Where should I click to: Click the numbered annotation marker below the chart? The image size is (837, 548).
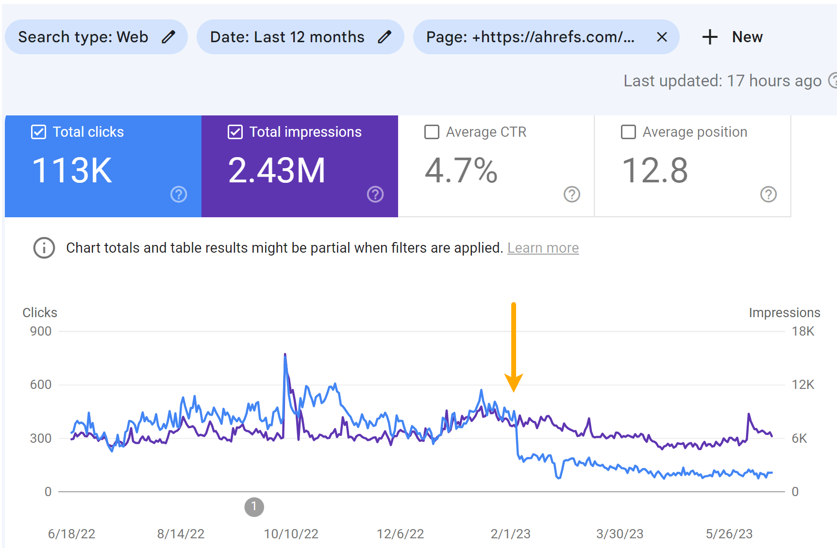(x=254, y=507)
